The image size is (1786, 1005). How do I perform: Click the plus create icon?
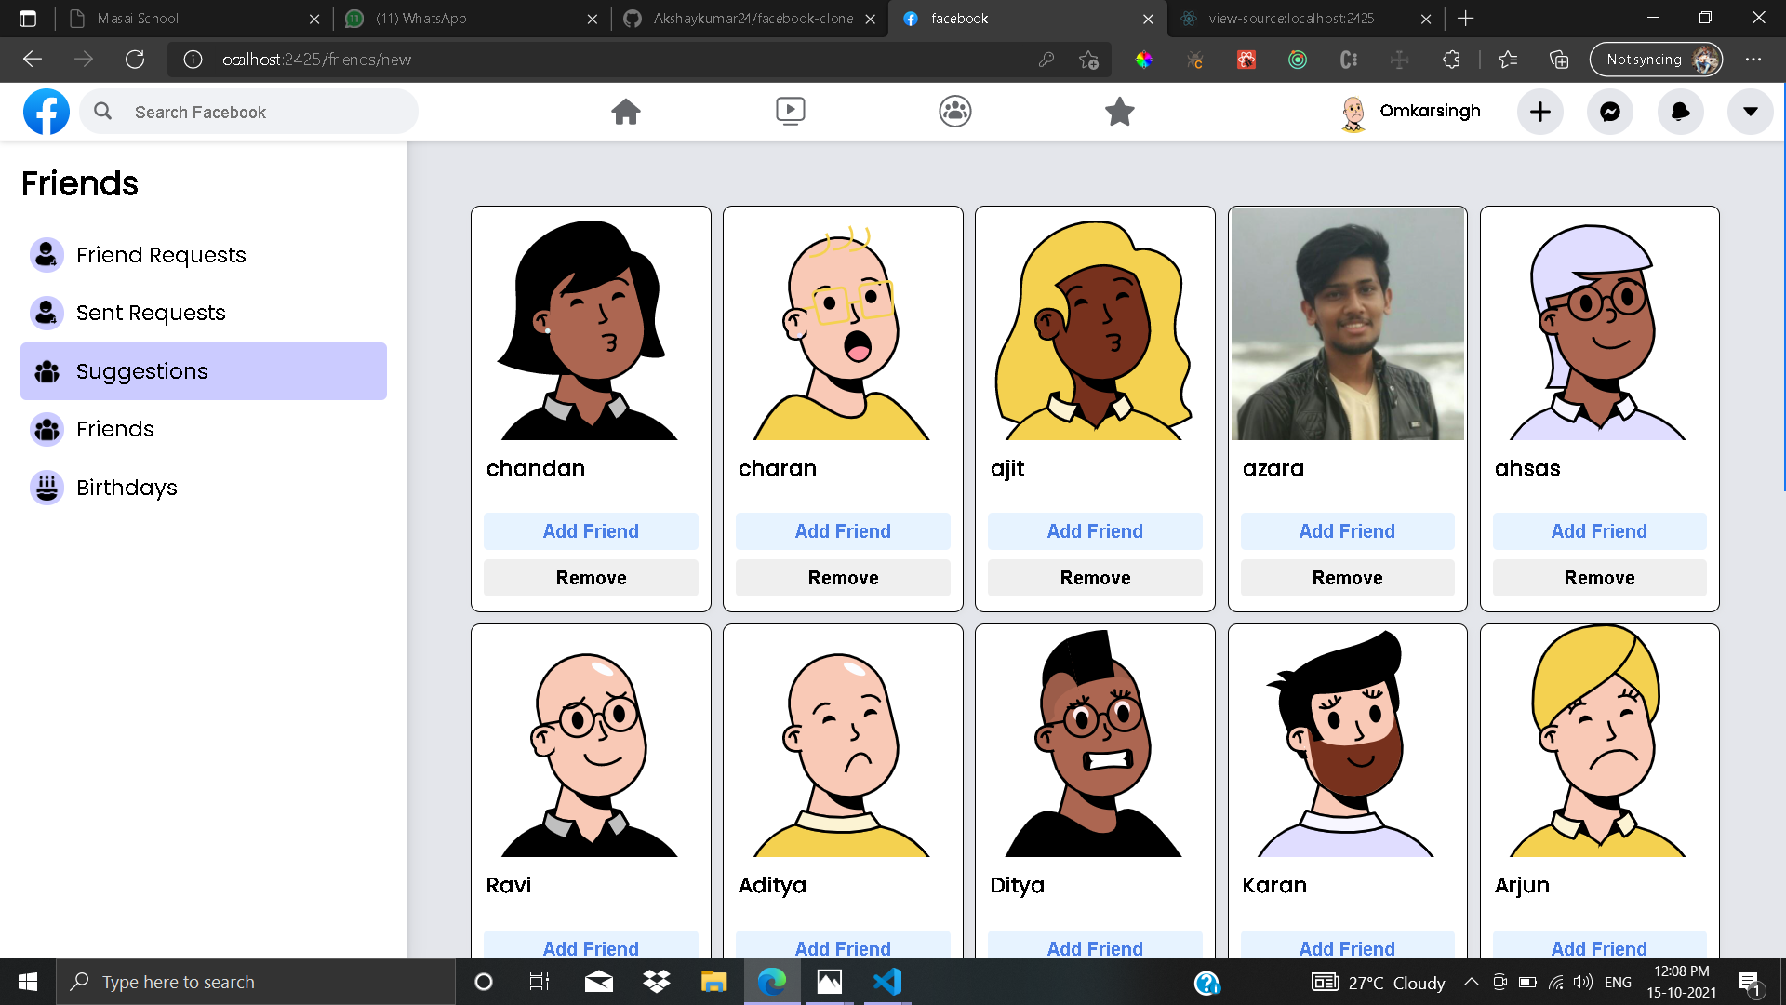pyautogui.click(x=1540, y=112)
